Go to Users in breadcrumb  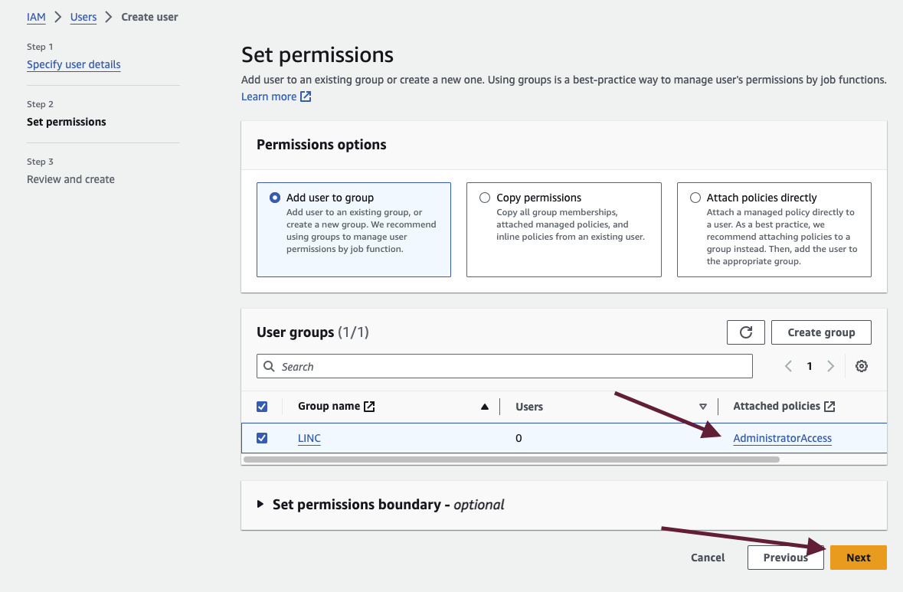pos(83,17)
